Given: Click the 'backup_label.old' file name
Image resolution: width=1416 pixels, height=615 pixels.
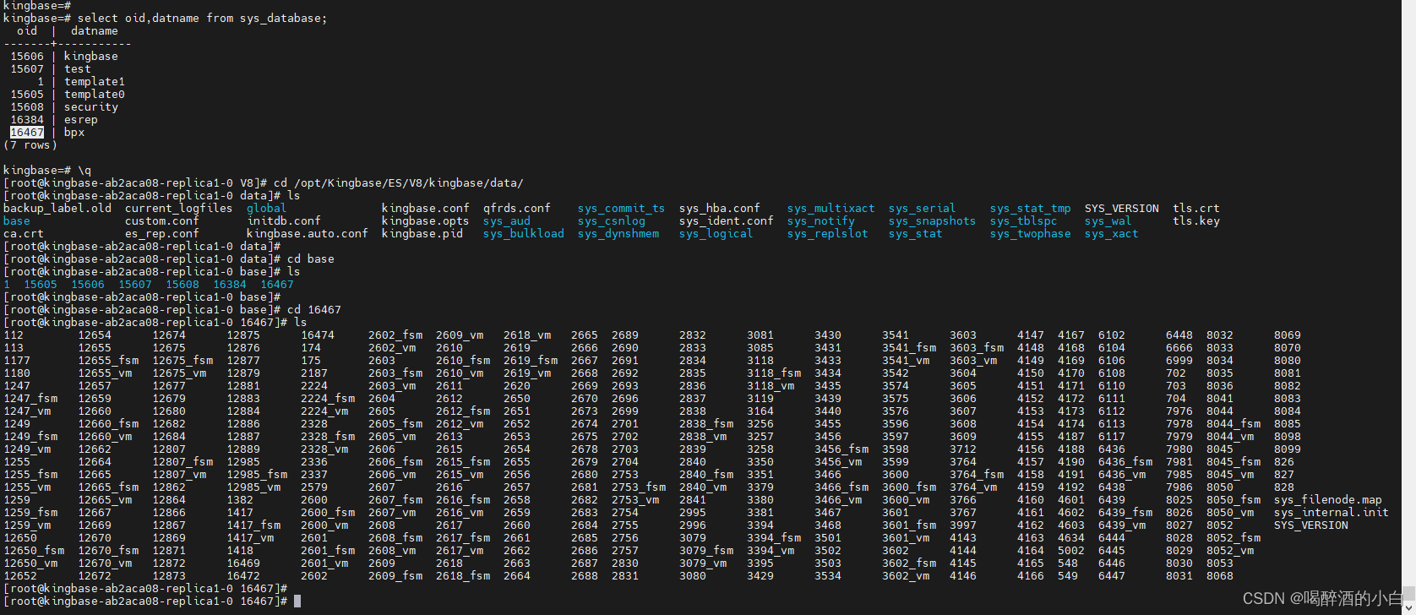Looking at the screenshot, I should [57, 209].
